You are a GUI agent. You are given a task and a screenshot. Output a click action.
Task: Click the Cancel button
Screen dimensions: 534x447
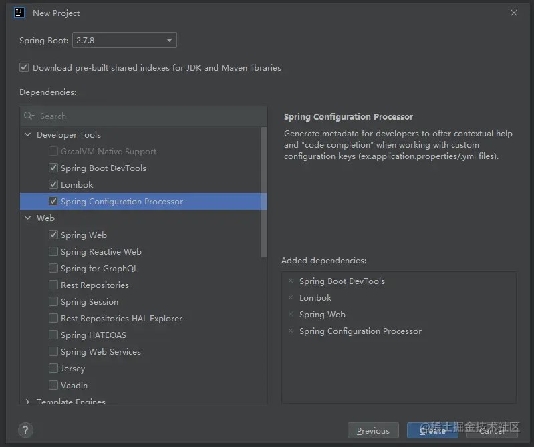point(492,431)
